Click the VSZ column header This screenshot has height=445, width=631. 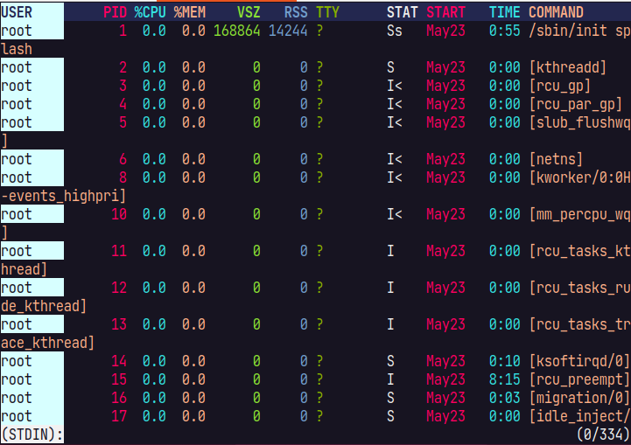tap(249, 12)
